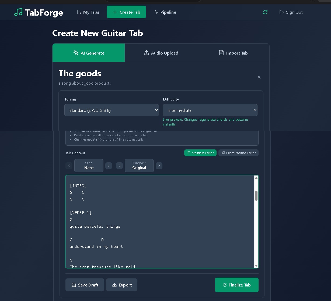Switch to the Import Tab tab

tap(233, 53)
